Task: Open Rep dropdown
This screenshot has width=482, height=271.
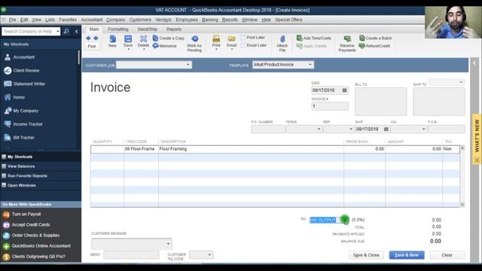Action: [x=351, y=129]
